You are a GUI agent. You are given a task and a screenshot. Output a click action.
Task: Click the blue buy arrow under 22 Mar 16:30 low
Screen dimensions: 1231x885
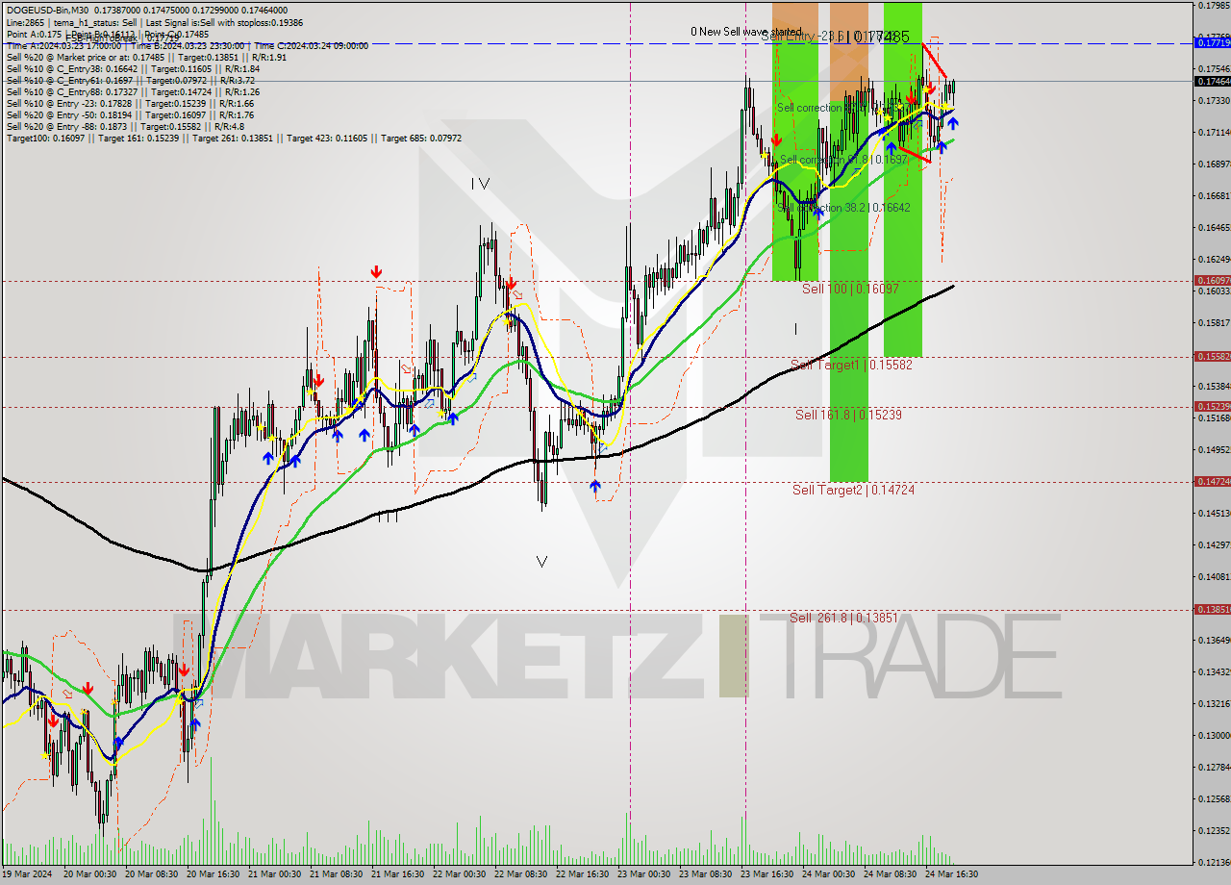[595, 487]
